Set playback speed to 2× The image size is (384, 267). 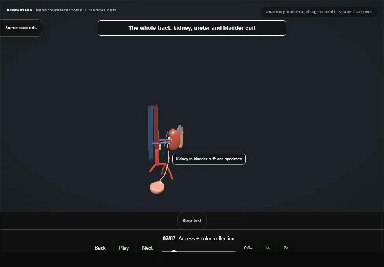pos(286,247)
